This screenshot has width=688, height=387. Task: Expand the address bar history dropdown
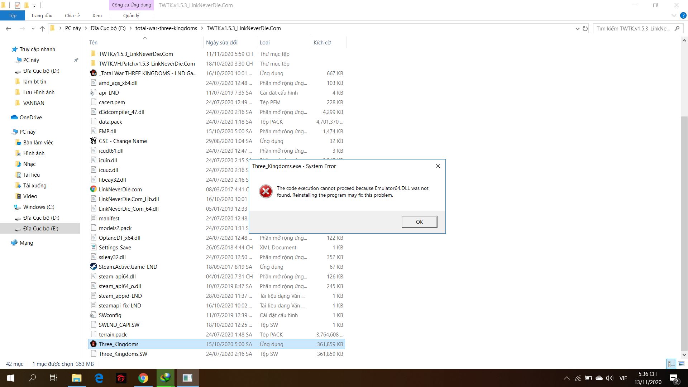click(577, 28)
